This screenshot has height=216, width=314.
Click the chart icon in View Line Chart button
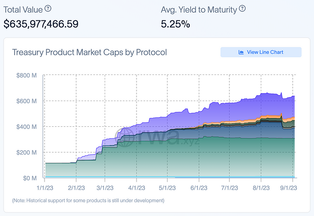click(241, 52)
